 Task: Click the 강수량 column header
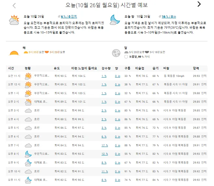click(x=106, y=68)
